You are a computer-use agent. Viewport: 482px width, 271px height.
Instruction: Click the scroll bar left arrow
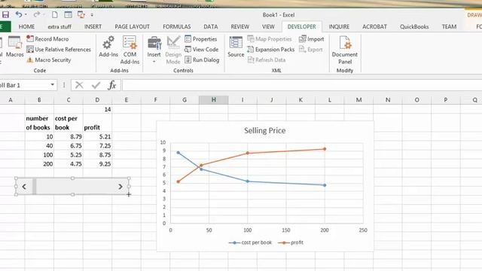pyautogui.click(x=24, y=186)
